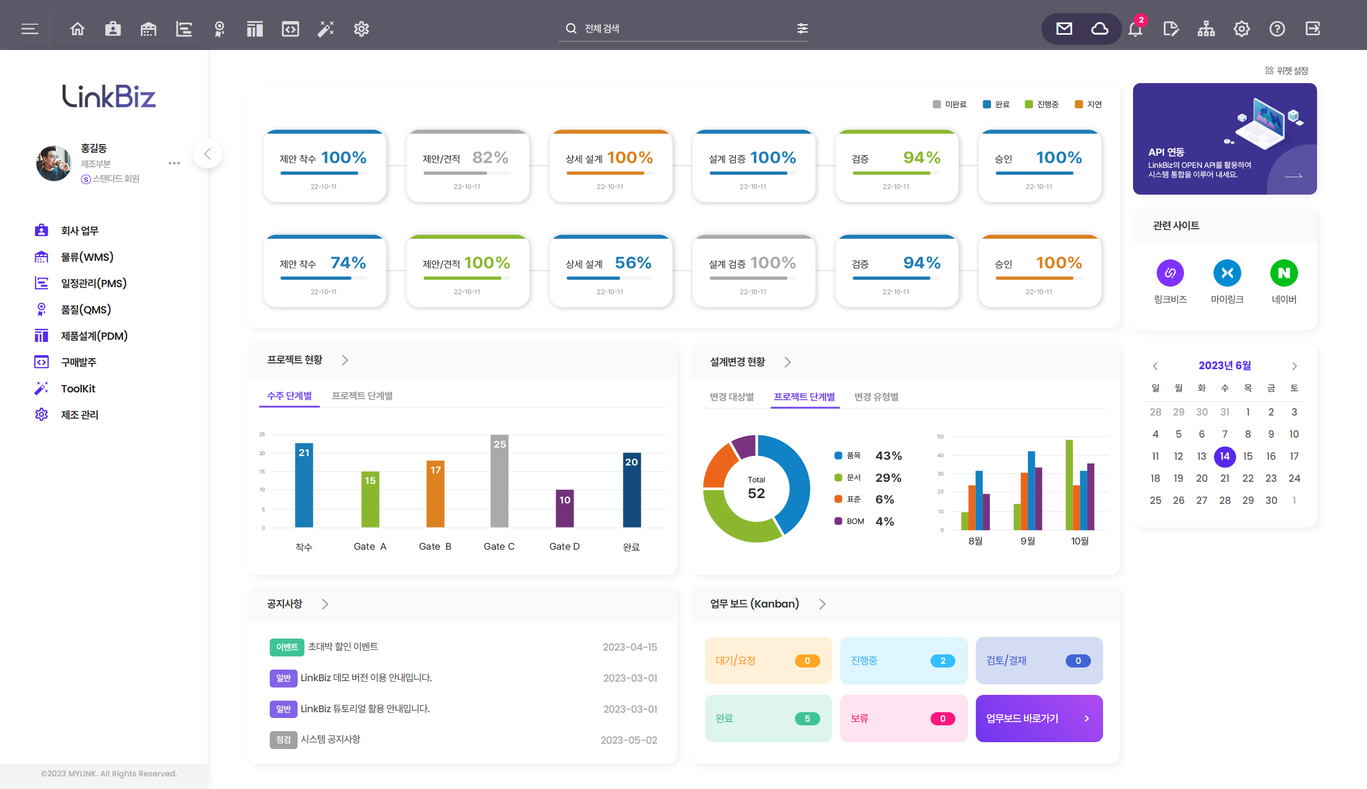Screen dimensions: 1367x789
Task: Go to next month in calendar
Action: pos(1294,366)
